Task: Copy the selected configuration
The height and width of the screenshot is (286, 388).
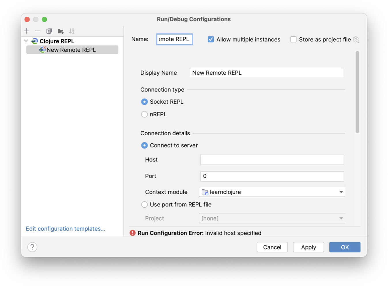Action: pos(49,31)
